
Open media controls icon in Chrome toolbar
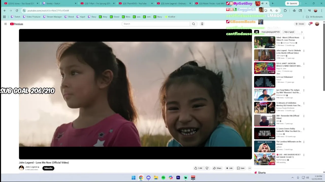point(309,11)
